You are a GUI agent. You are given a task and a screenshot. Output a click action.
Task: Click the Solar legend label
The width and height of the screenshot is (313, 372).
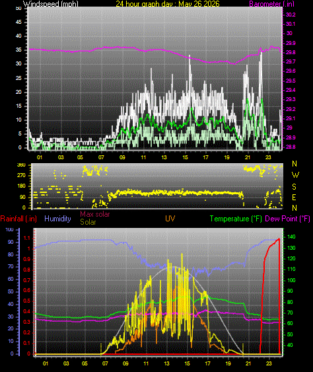(88, 222)
